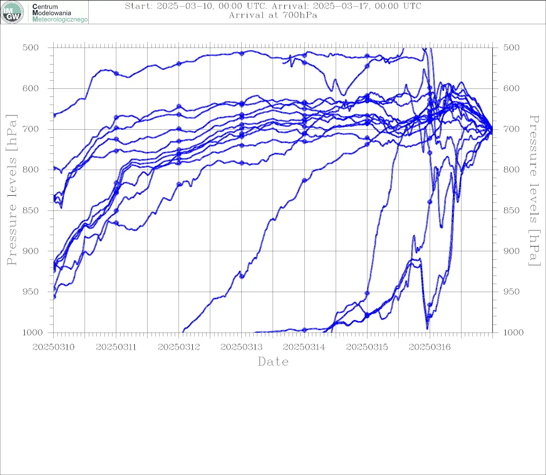Screen dimensions: 546x475
Task: Click right axis label 500
Action: pyautogui.click(x=511, y=47)
